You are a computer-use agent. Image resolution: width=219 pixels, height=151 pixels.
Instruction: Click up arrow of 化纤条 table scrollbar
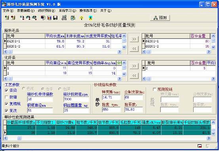[124, 63]
